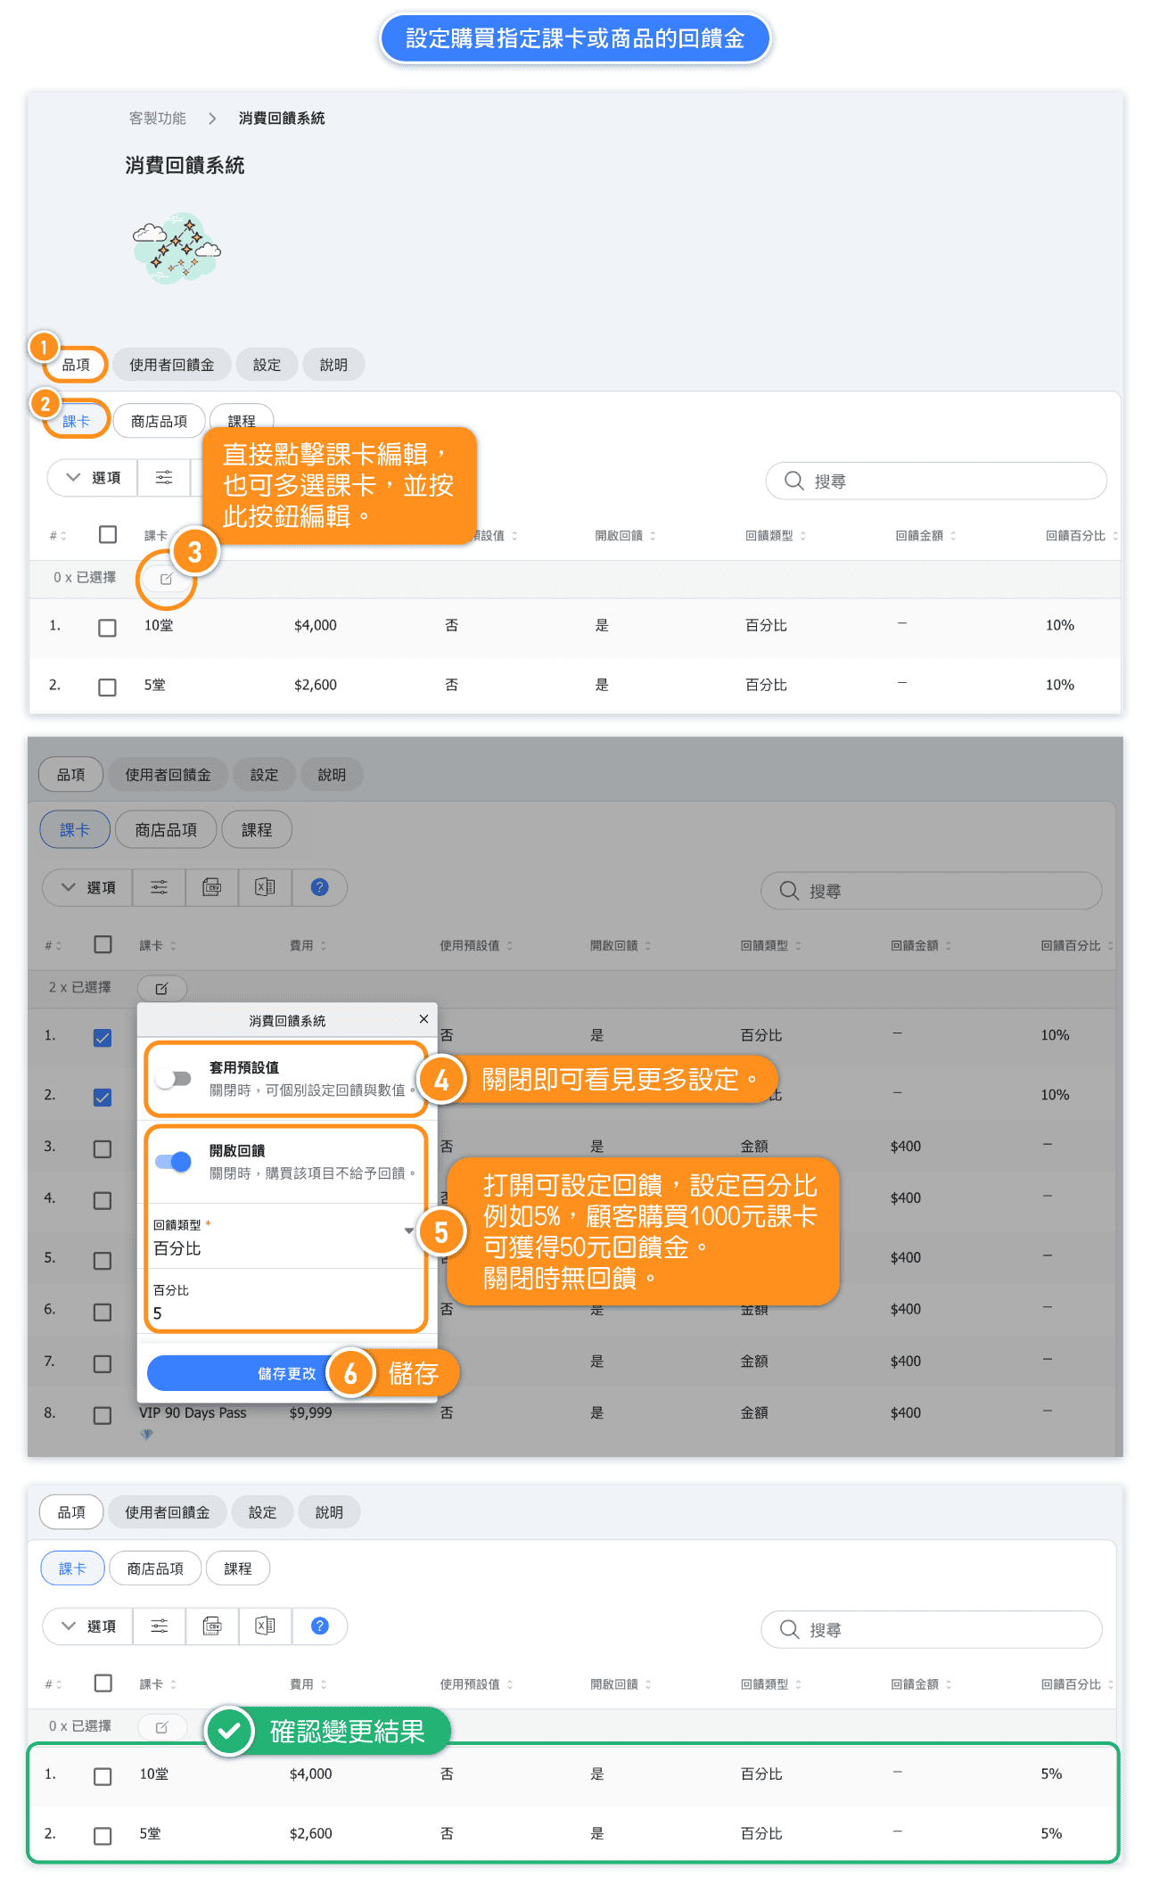The width and height of the screenshot is (1151, 1893).
Task: Expand the 回饋類型 dropdown showing 百分比
Action: 284,1239
